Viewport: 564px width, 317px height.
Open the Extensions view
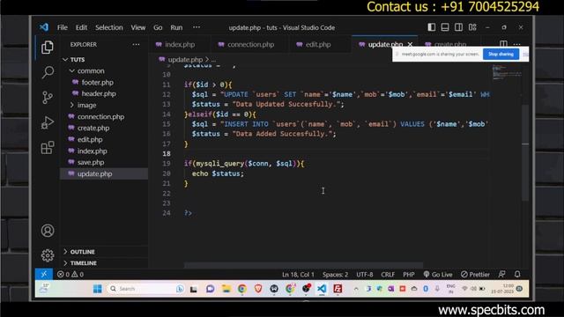pos(47,147)
